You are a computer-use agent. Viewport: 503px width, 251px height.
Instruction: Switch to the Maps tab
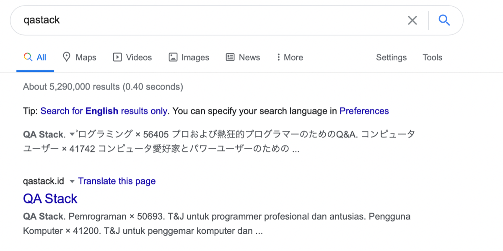coord(79,57)
